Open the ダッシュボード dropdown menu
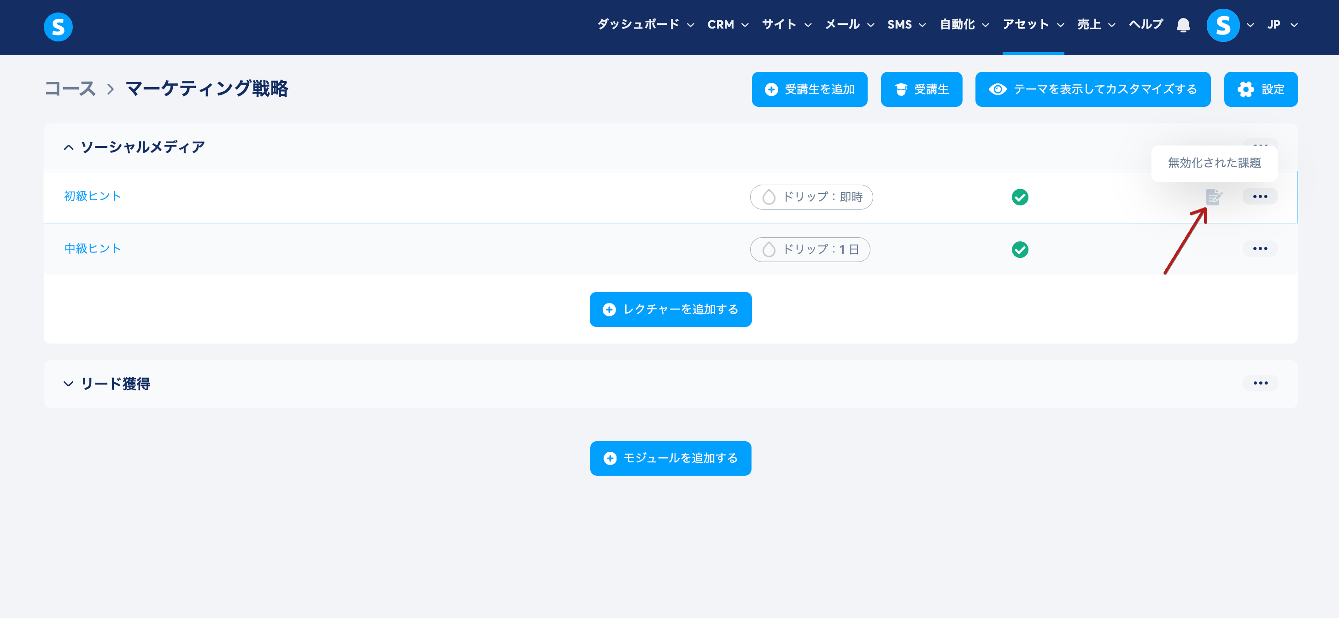Screen dimensions: 1339x618 click(x=645, y=24)
